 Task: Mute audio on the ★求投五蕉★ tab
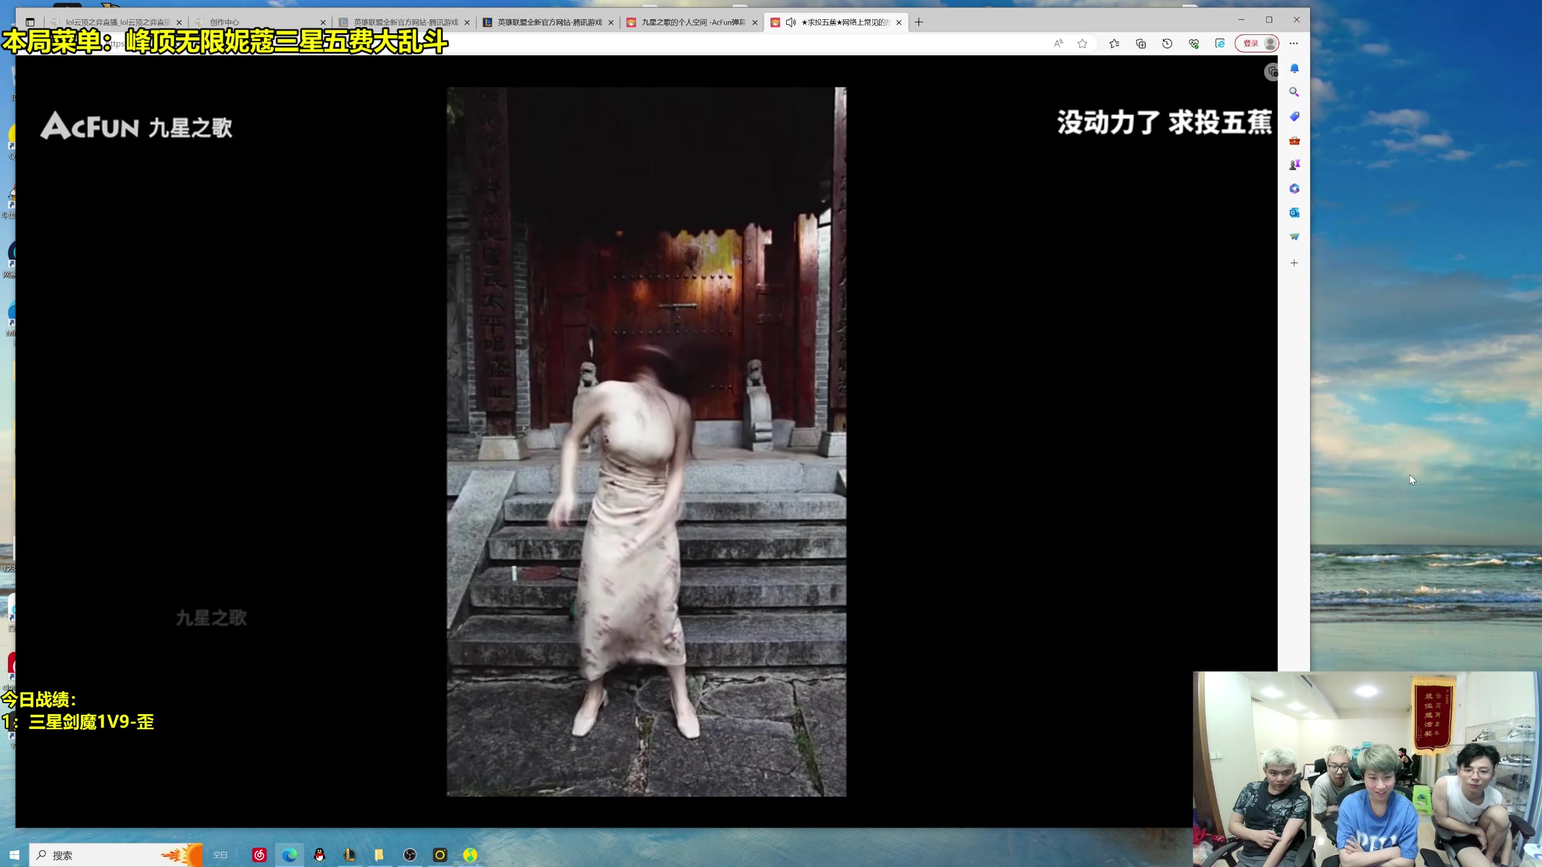point(791,22)
